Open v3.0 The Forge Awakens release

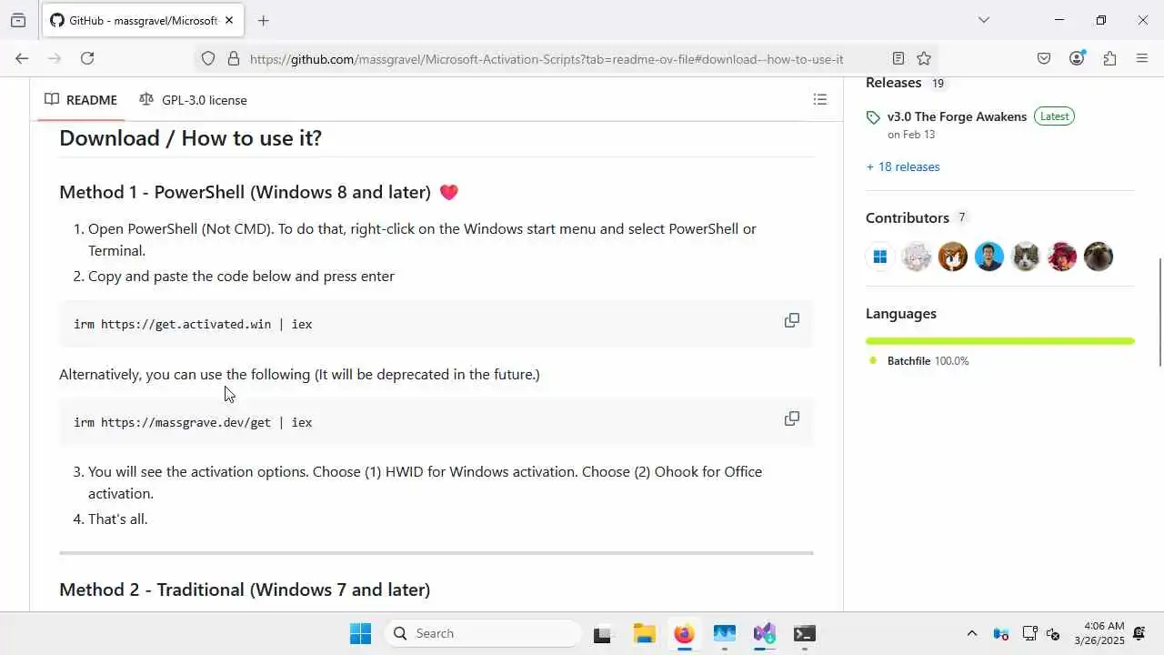coord(957,116)
